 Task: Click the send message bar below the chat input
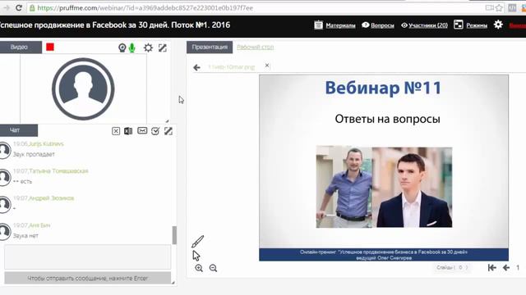(x=88, y=278)
